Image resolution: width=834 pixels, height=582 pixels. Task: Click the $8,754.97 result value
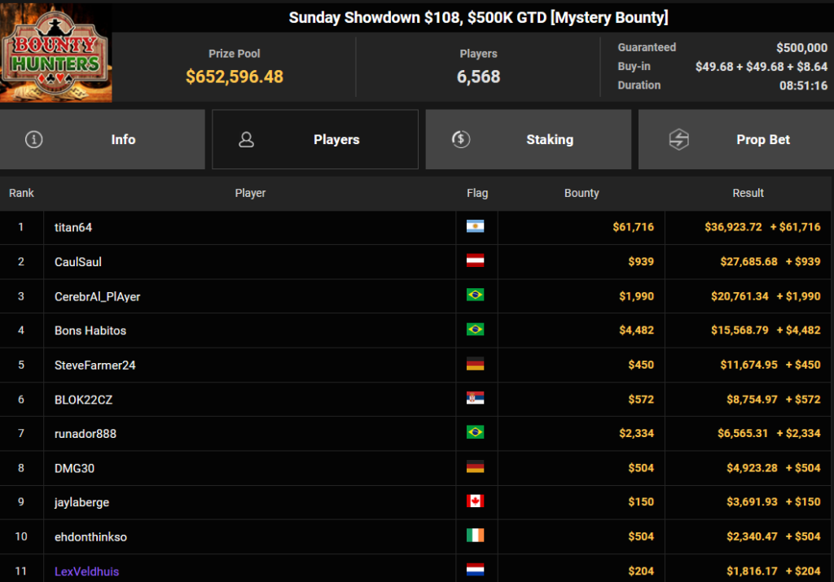(x=752, y=399)
